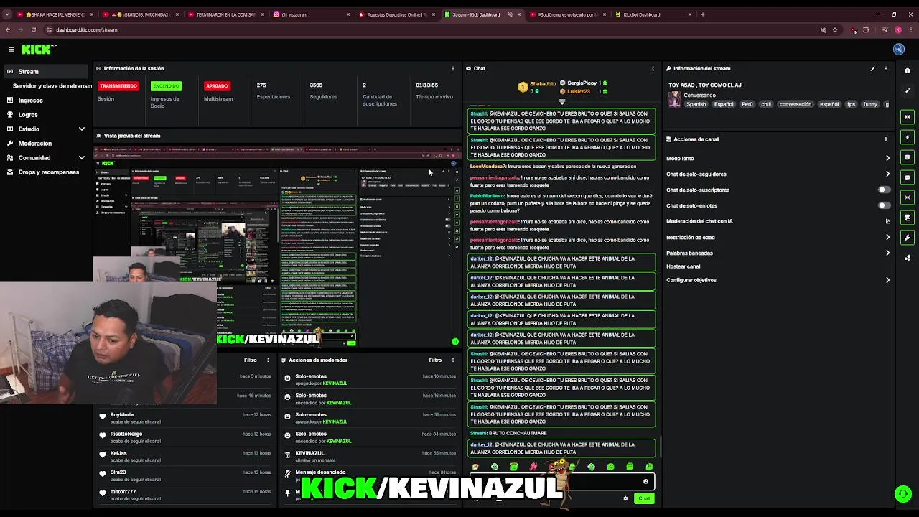919x517 pixels.
Task: Toggle the wrench widget icon in the right sidebar
Action: pyautogui.click(x=908, y=238)
